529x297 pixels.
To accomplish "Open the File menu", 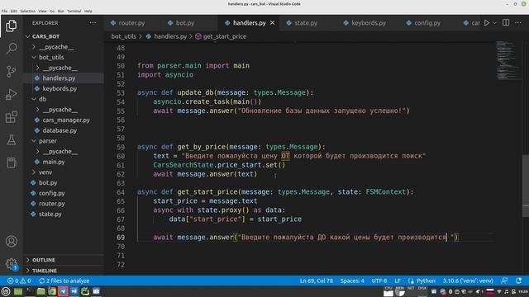I will tap(4, 11).
